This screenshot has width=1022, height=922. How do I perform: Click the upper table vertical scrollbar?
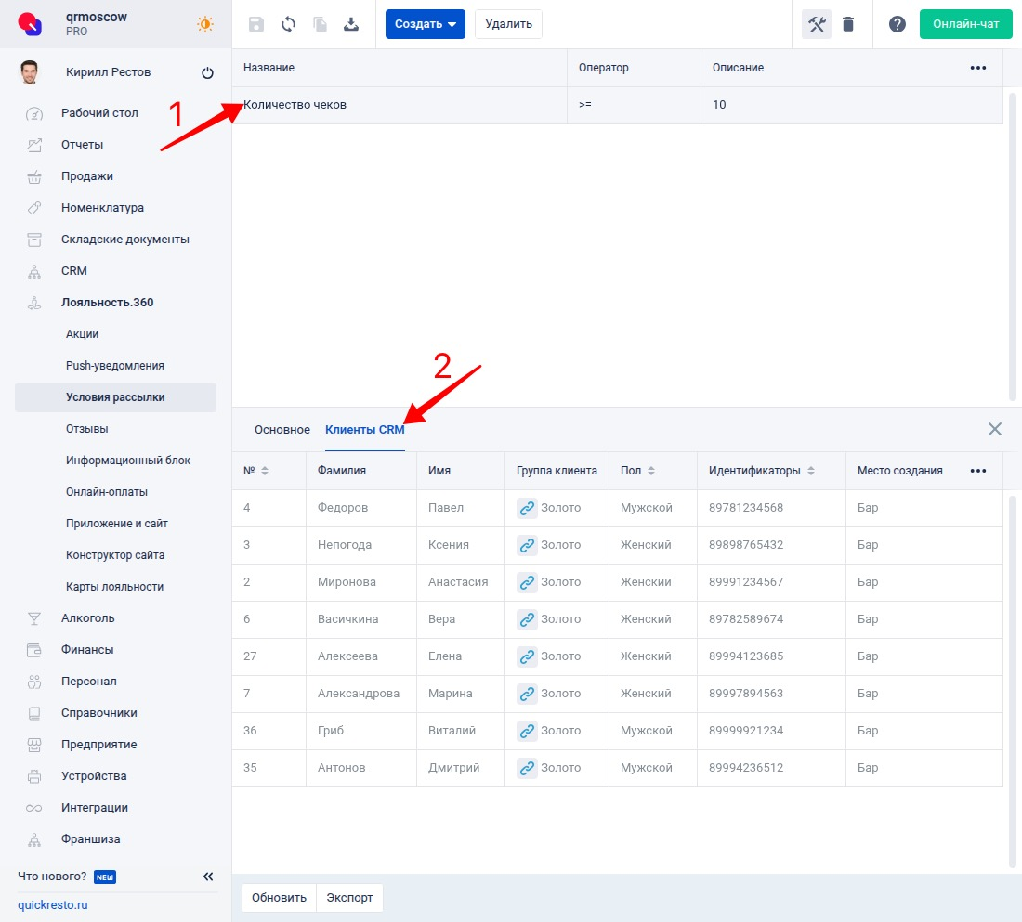tap(1012, 248)
